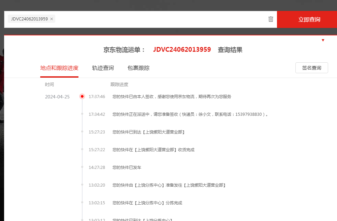Click the 17:34:42 timeline dot
337x221 pixels.
(82, 114)
